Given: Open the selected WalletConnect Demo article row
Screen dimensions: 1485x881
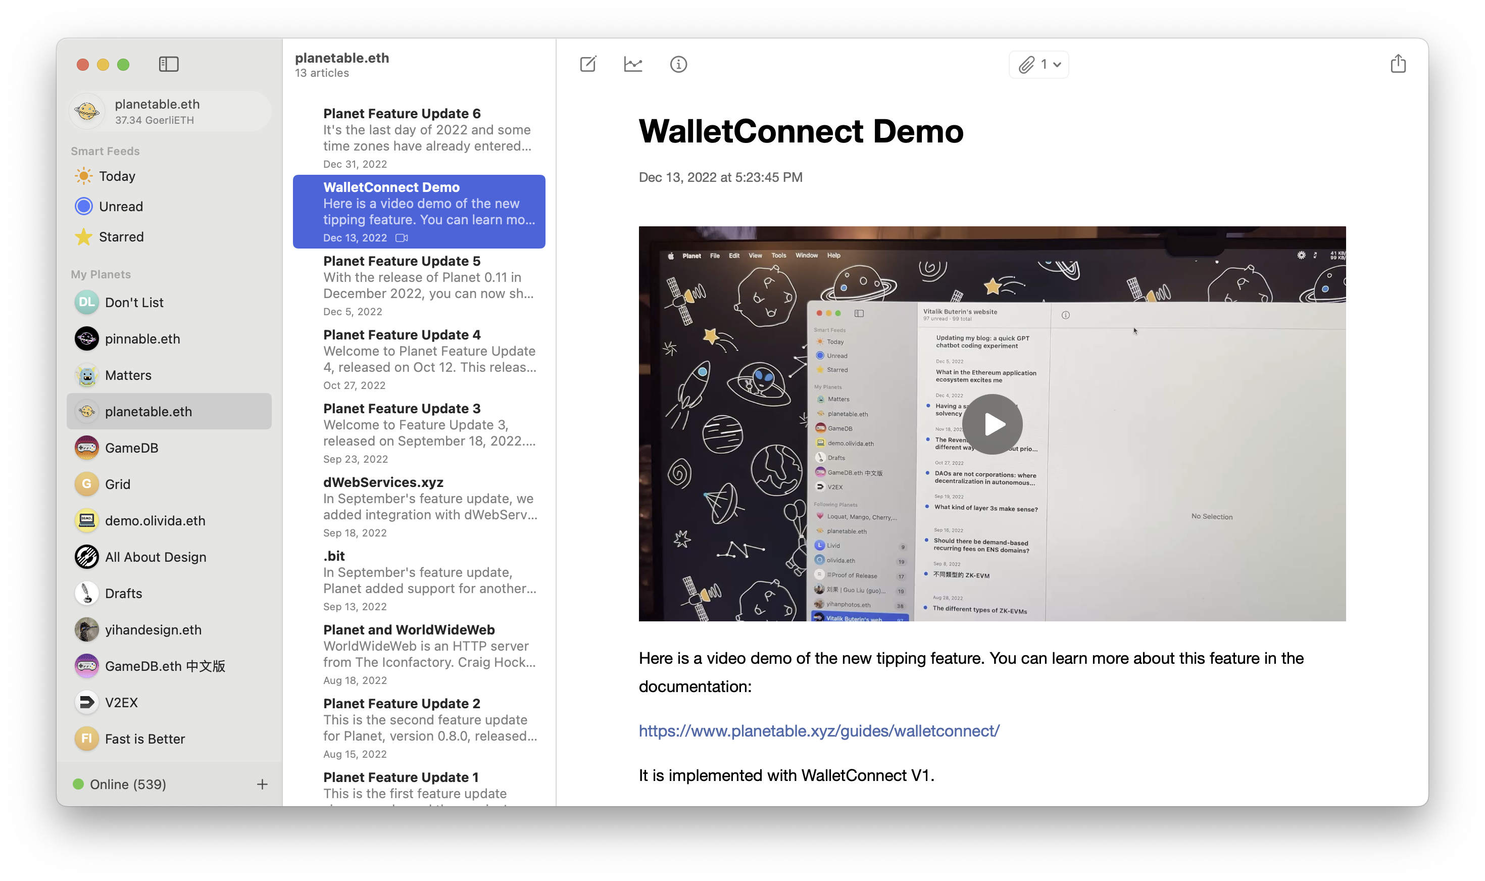Looking at the screenshot, I should [419, 211].
